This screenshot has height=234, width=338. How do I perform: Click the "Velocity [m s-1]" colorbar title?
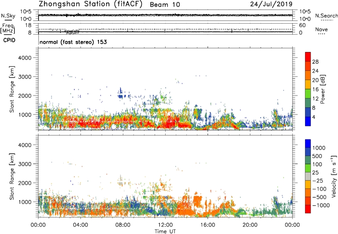[x=334, y=176]
